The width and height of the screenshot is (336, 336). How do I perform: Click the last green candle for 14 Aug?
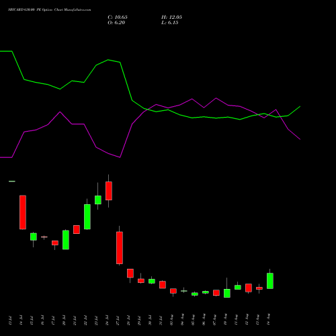pyautogui.click(x=270, y=281)
